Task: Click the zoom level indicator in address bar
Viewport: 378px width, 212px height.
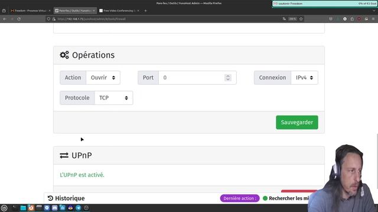Action: coord(292,19)
